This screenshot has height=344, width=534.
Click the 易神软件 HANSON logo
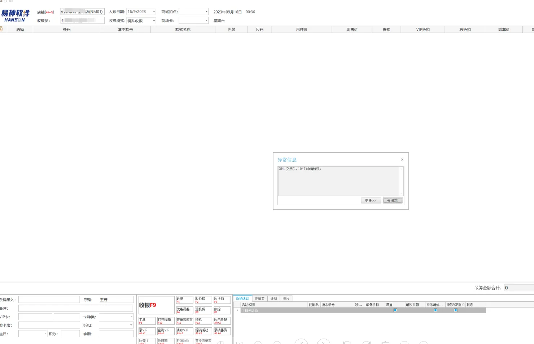15,16
